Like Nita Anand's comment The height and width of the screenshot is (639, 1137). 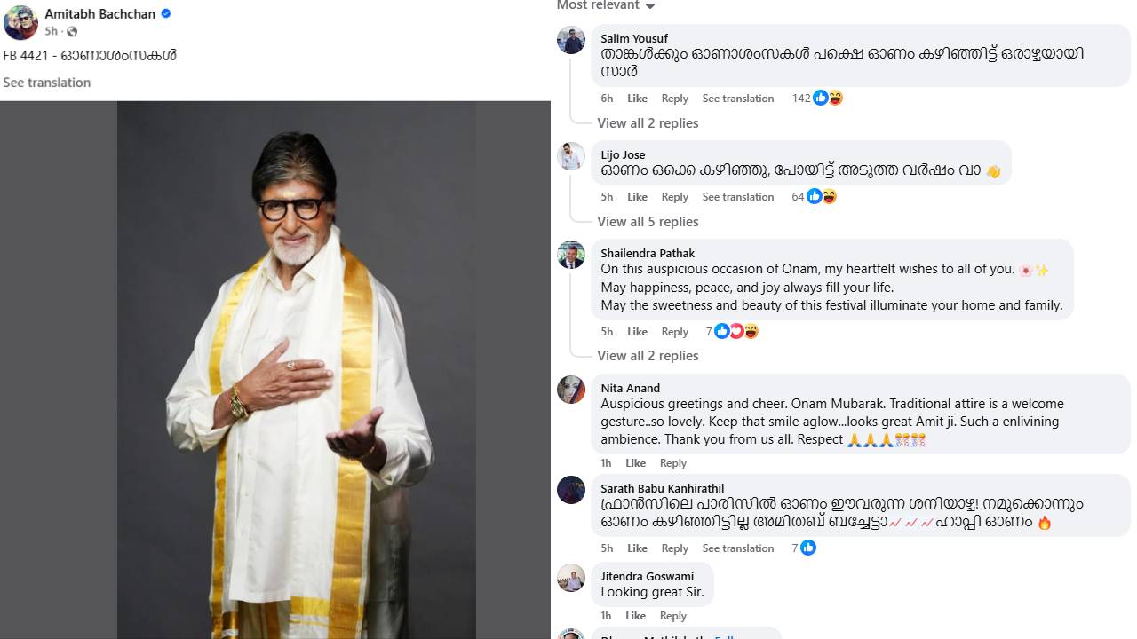point(635,463)
